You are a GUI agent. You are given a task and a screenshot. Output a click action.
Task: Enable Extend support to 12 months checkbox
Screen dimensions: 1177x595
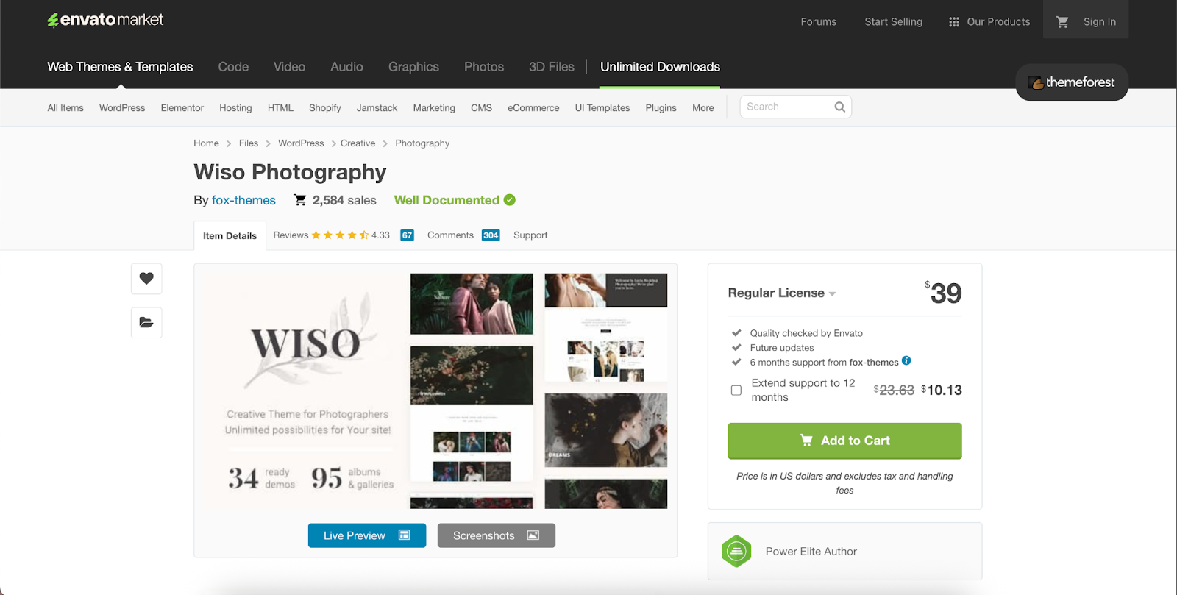coord(736,391)
